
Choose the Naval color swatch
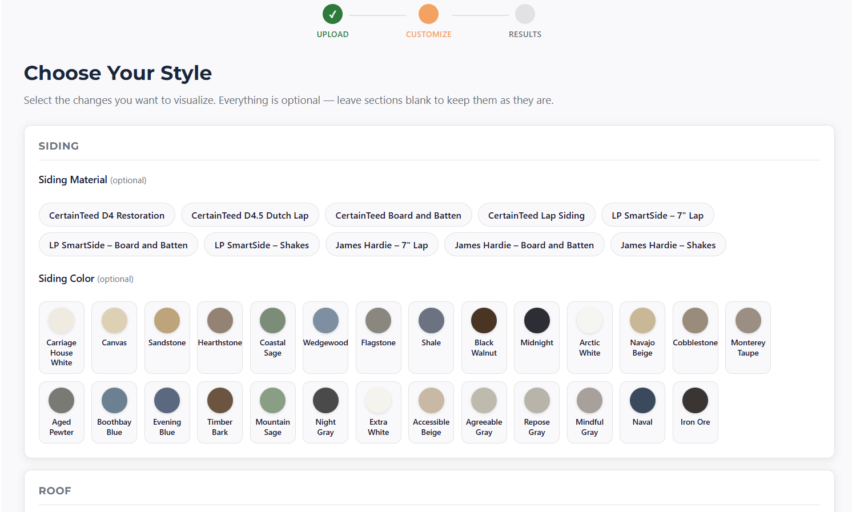[x=642, y=412]
